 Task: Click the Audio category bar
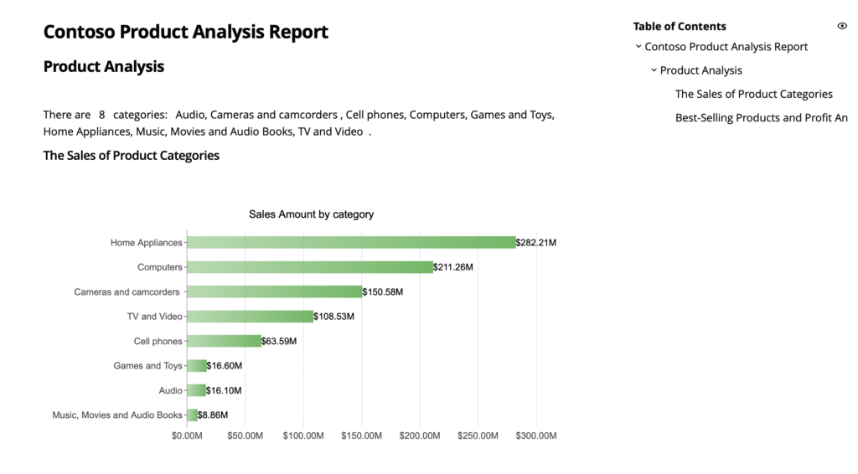(196, 390)
